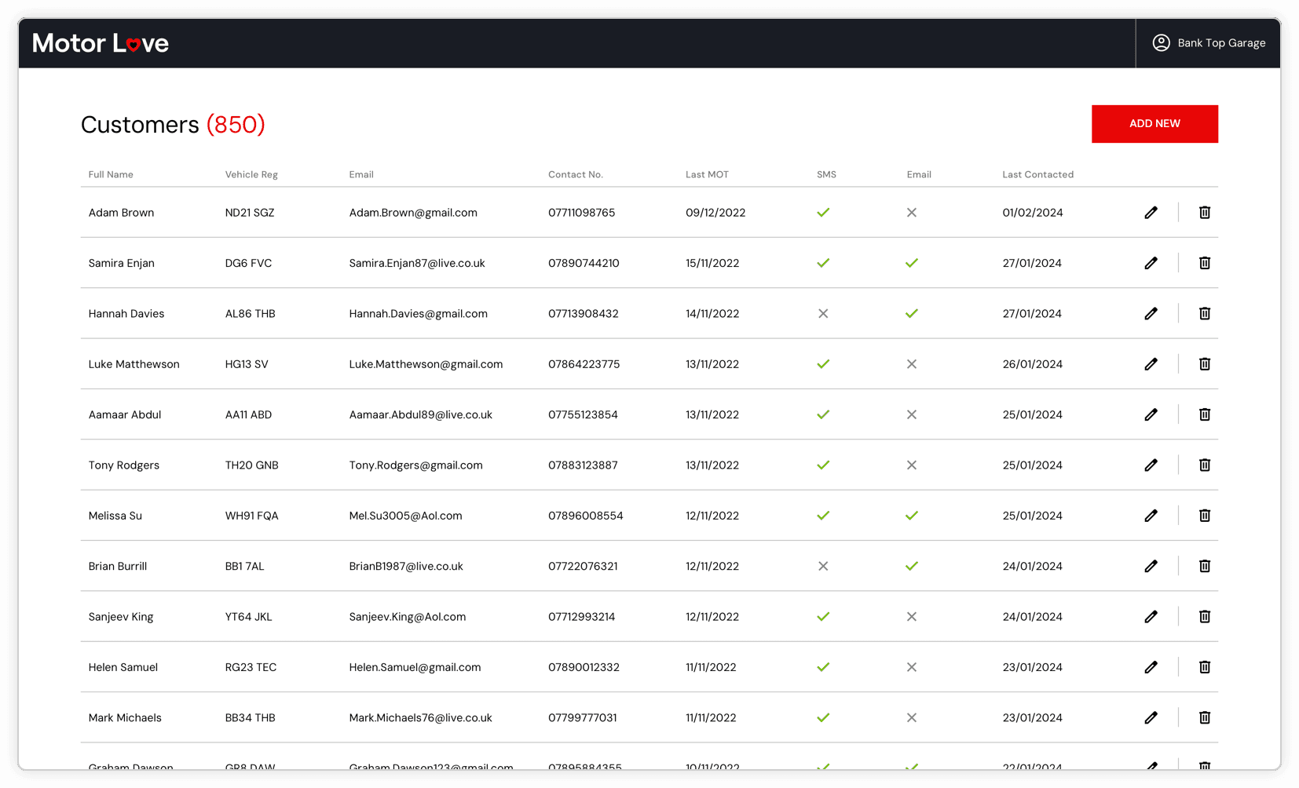Sort customers by Full Name
Screen dimensions: 1299x788
(x=110, y=174)
